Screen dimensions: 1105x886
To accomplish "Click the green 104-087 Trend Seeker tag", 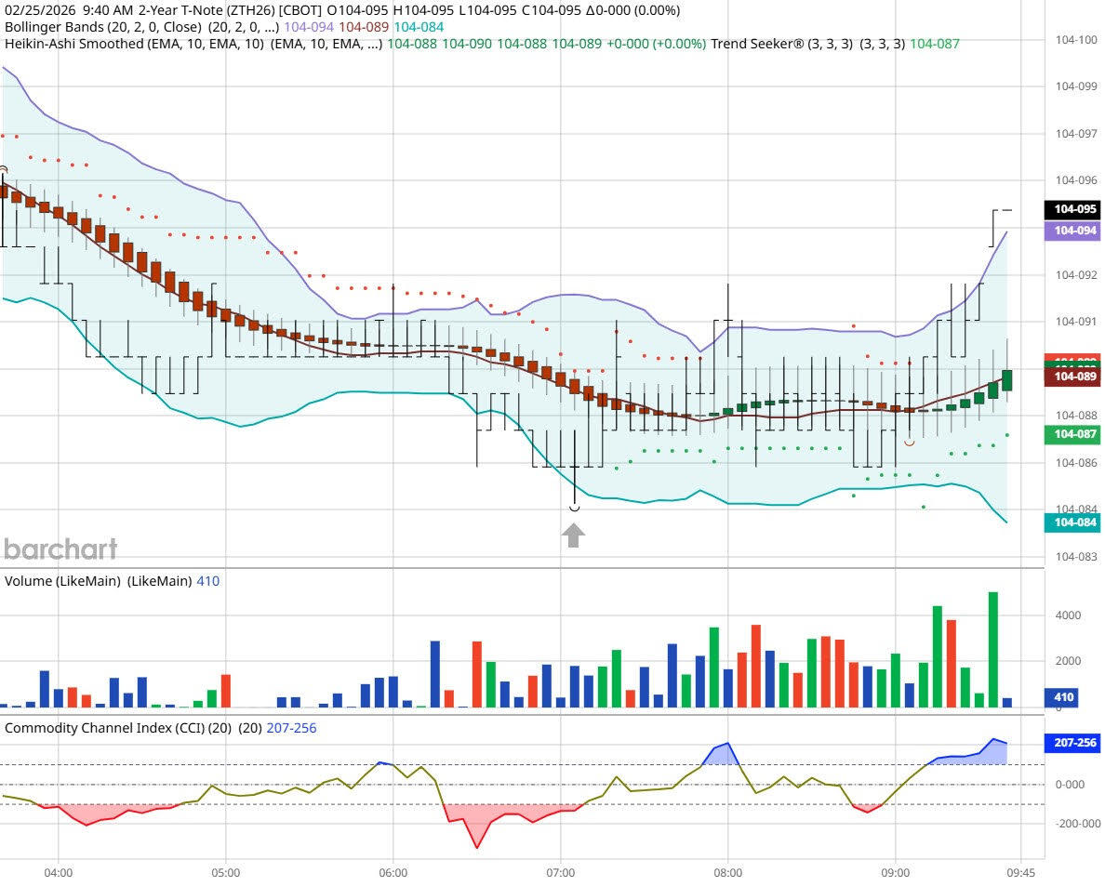I will click(1072, 434).
